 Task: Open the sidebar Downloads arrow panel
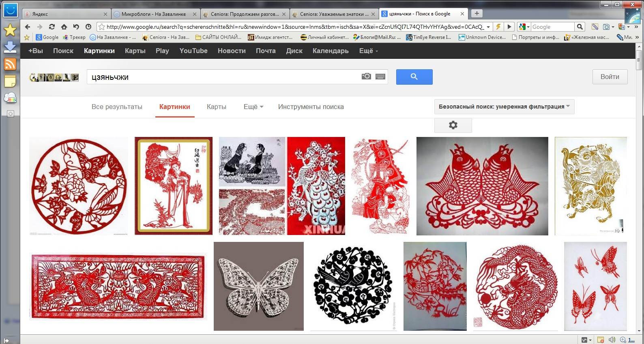click(10, 47)
